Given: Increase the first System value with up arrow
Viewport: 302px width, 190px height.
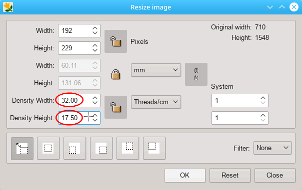Looking at the screenshot, I should (x=263, y=98).
